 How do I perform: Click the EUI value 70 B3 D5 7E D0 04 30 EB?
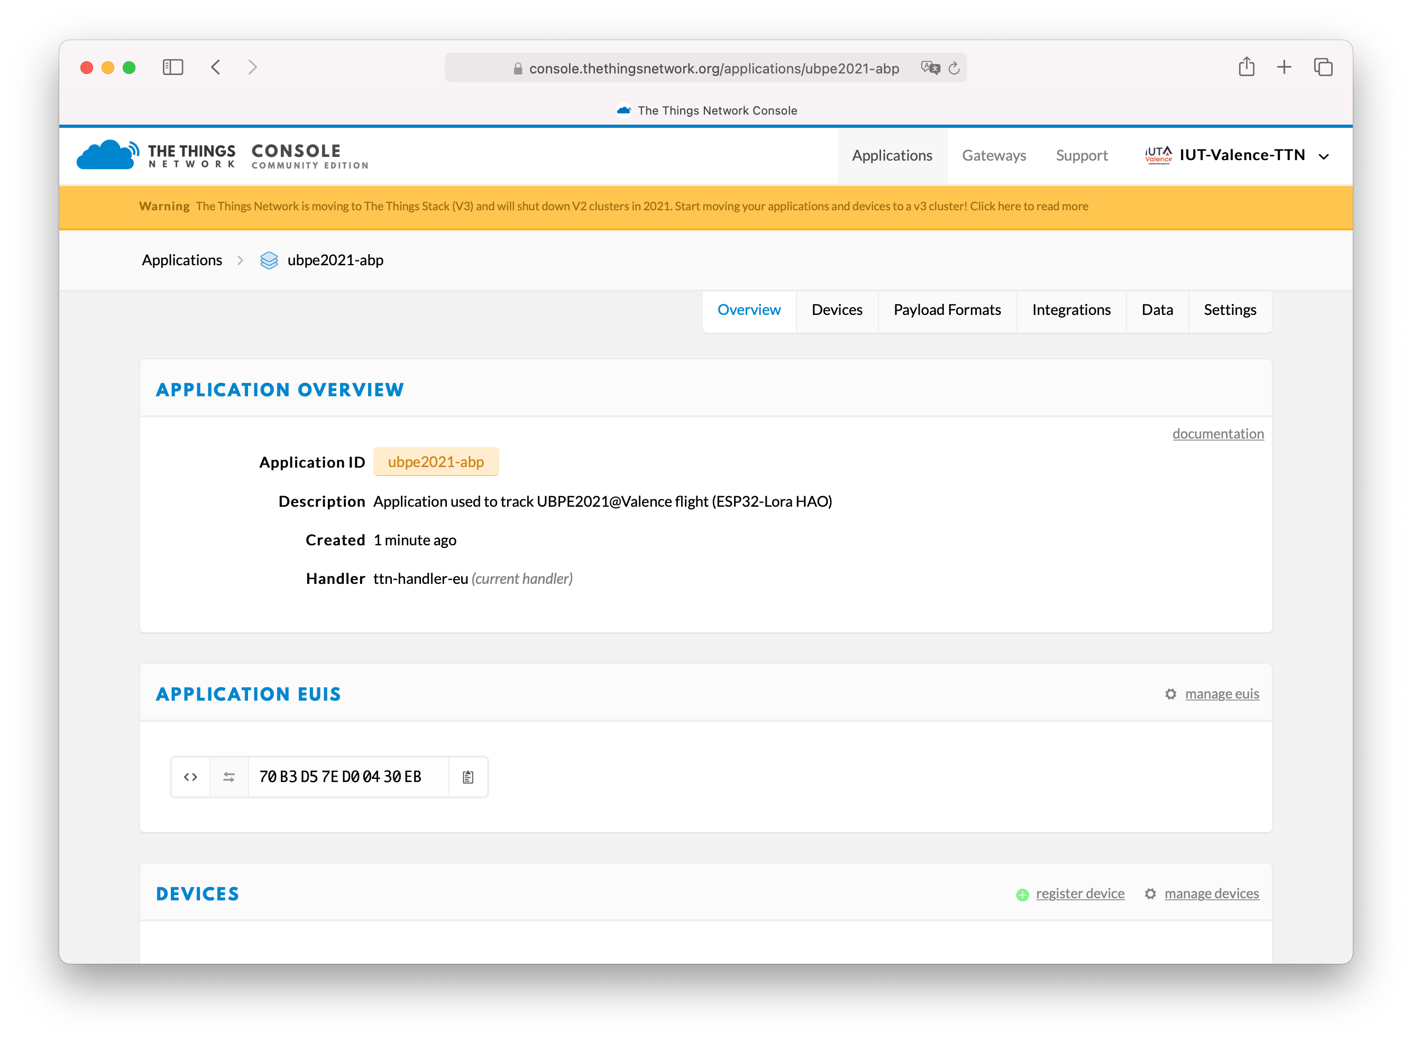(340, 777)
